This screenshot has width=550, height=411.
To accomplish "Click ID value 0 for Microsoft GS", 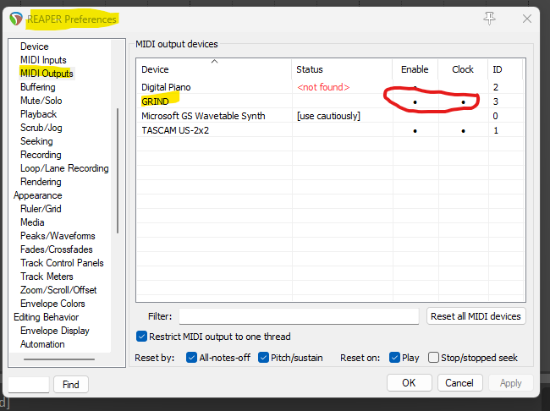I will [x=495, y=116].
